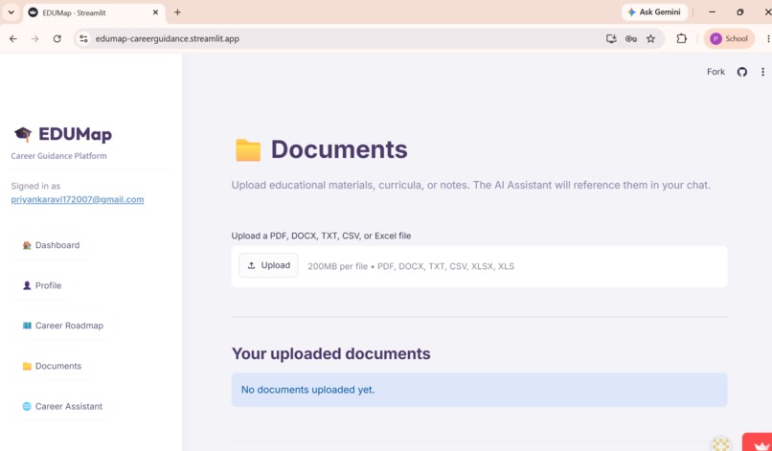The height and width of the screenshot is (451, 772).
Task: Open the Chrome three-dot menu
Action: point(767,38)
